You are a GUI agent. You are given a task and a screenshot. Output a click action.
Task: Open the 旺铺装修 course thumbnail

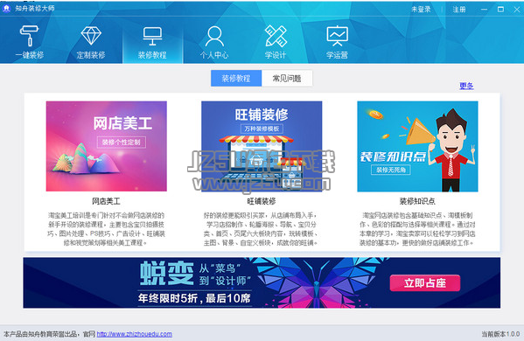(262, 146)
